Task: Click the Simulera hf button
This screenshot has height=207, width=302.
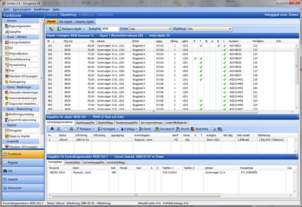Action: click(x=165, y=129)
